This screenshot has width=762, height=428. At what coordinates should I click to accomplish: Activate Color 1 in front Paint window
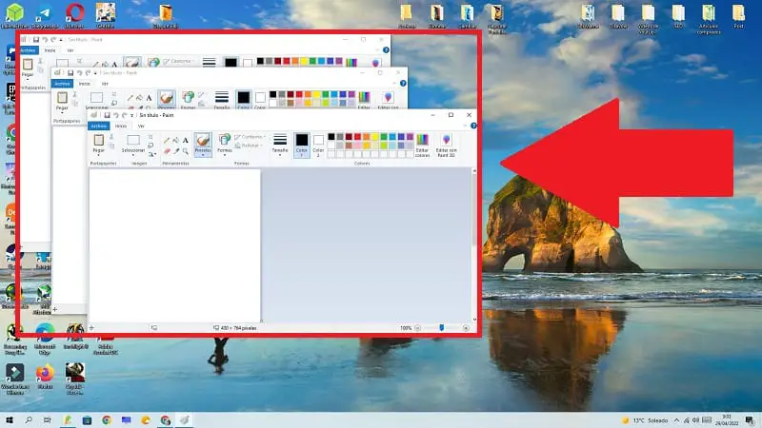click(x=302, y=145)
